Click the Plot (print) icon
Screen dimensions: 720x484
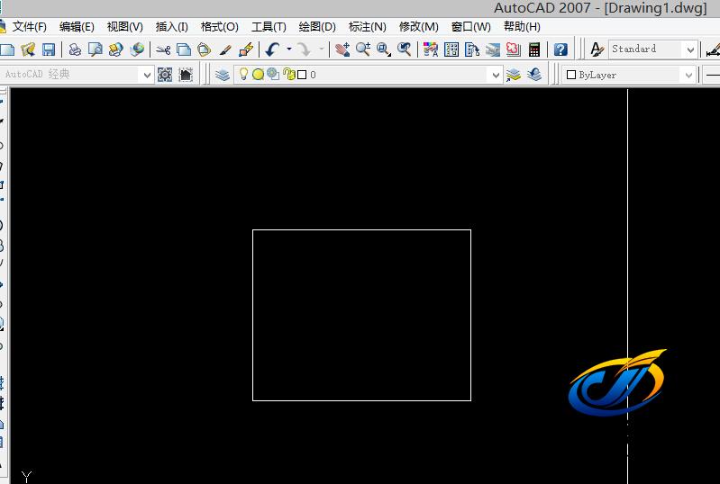coord(75,49)
